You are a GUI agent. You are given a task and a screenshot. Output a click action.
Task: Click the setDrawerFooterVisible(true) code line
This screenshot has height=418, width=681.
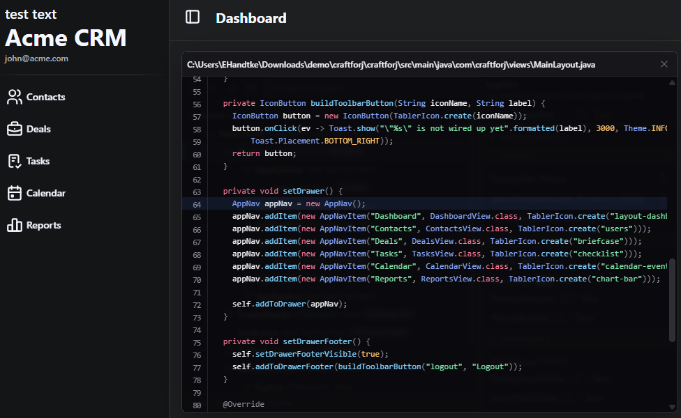coord(310,354)
